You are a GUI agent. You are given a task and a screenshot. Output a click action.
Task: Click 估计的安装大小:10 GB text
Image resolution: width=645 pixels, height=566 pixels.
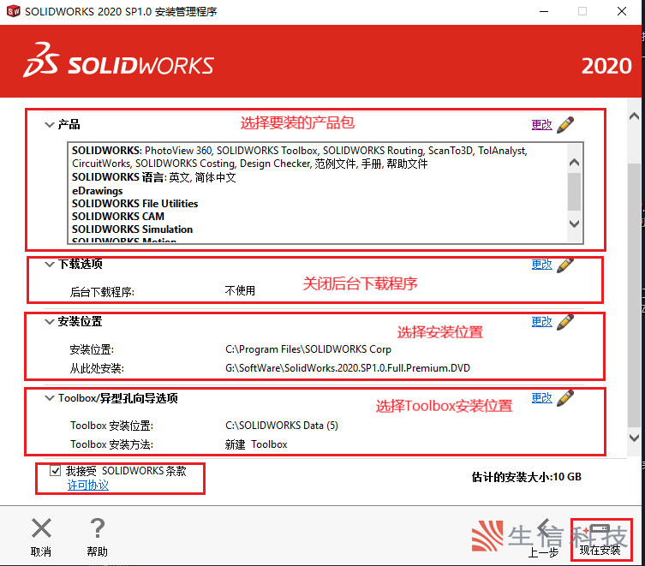coord(527,477)
